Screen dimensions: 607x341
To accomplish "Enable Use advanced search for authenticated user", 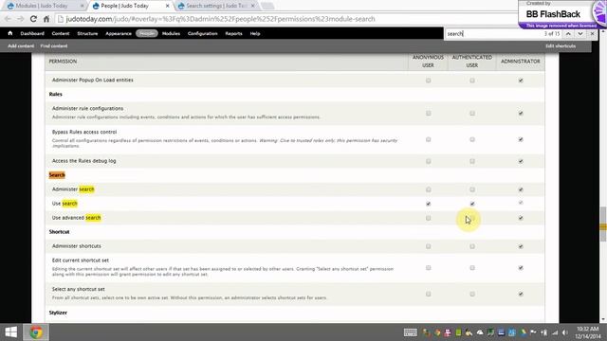I will (472, 218).
